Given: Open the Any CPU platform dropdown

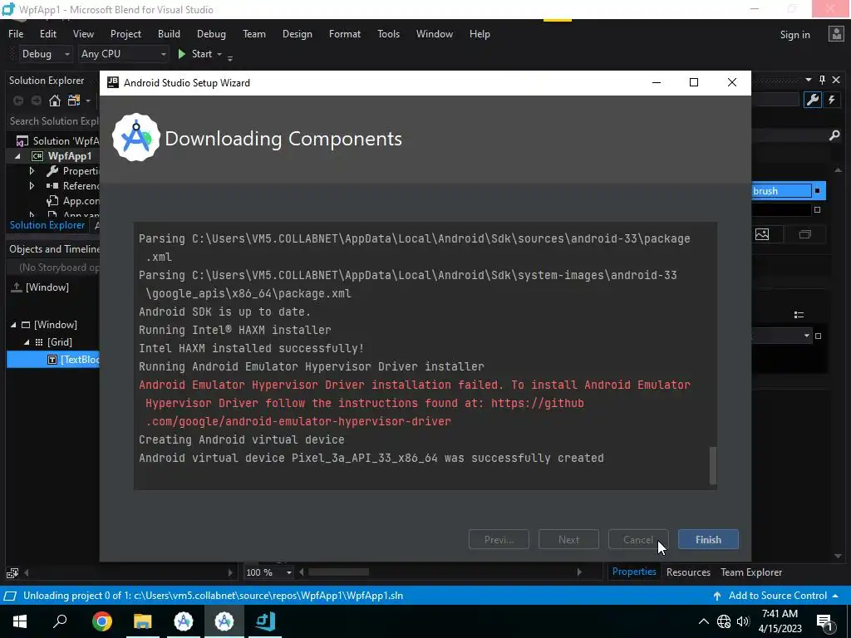Looking at the screenshot, I should (x=124, y=54).
